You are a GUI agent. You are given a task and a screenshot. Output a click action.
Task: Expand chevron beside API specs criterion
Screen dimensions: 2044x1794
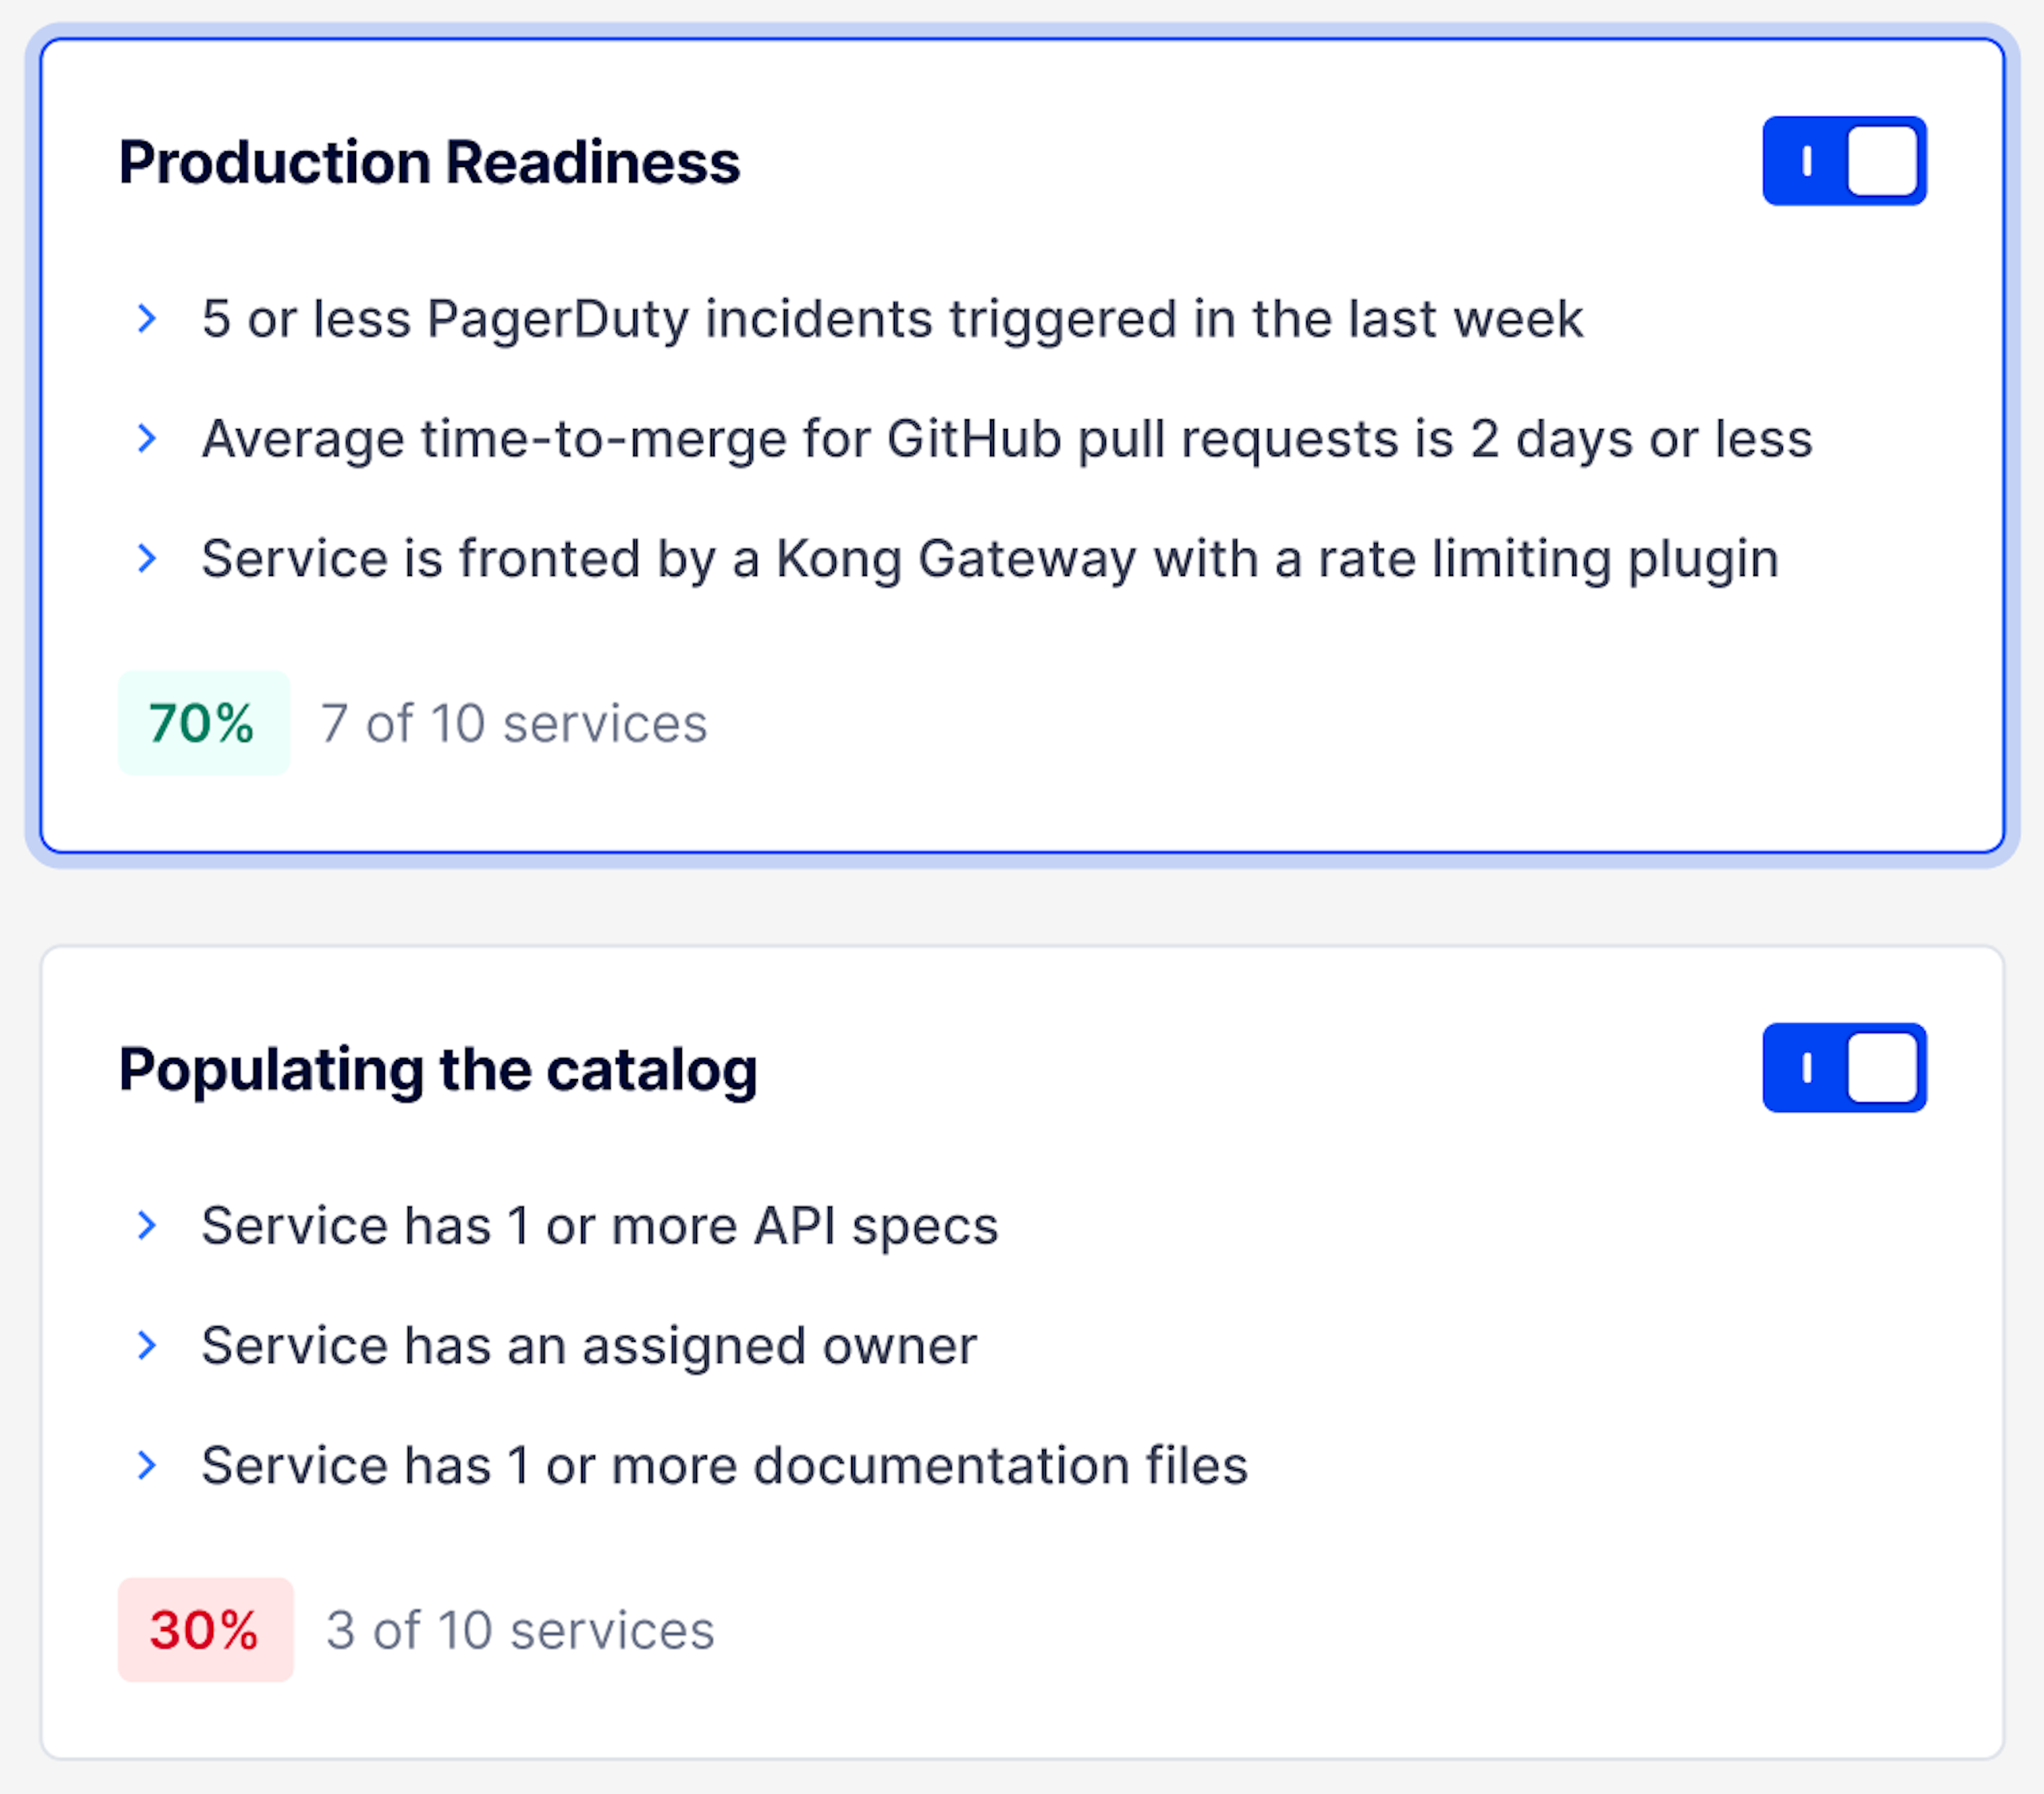click(x=147, y=1225)
